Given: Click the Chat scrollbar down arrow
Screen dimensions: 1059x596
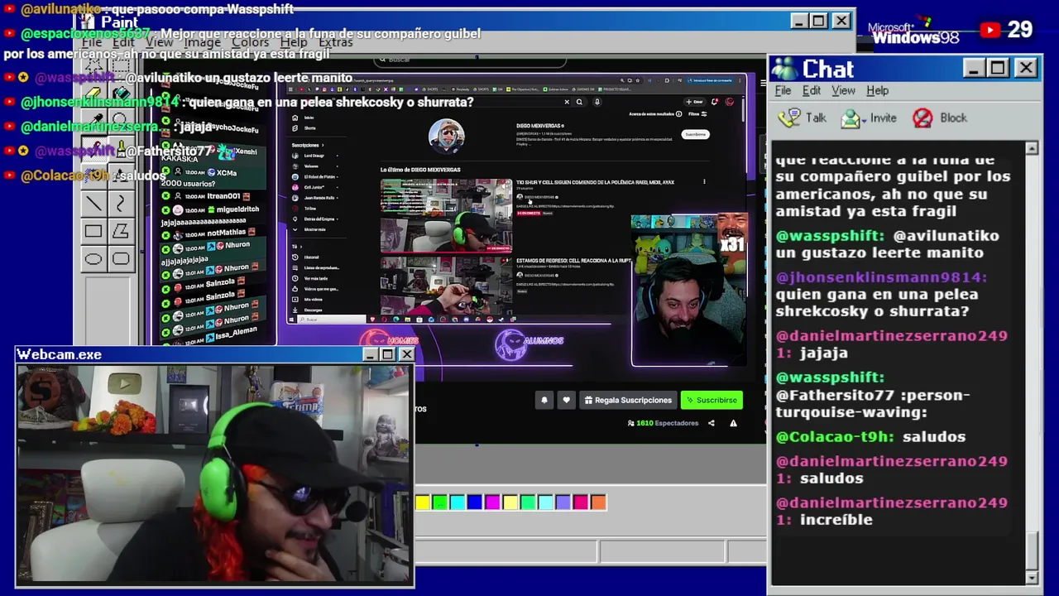Looking at the screenshot, I should pos(1031,577).
